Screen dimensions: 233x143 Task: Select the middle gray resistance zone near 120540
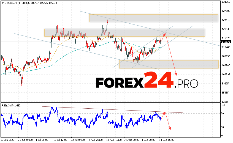click(124, 32)
